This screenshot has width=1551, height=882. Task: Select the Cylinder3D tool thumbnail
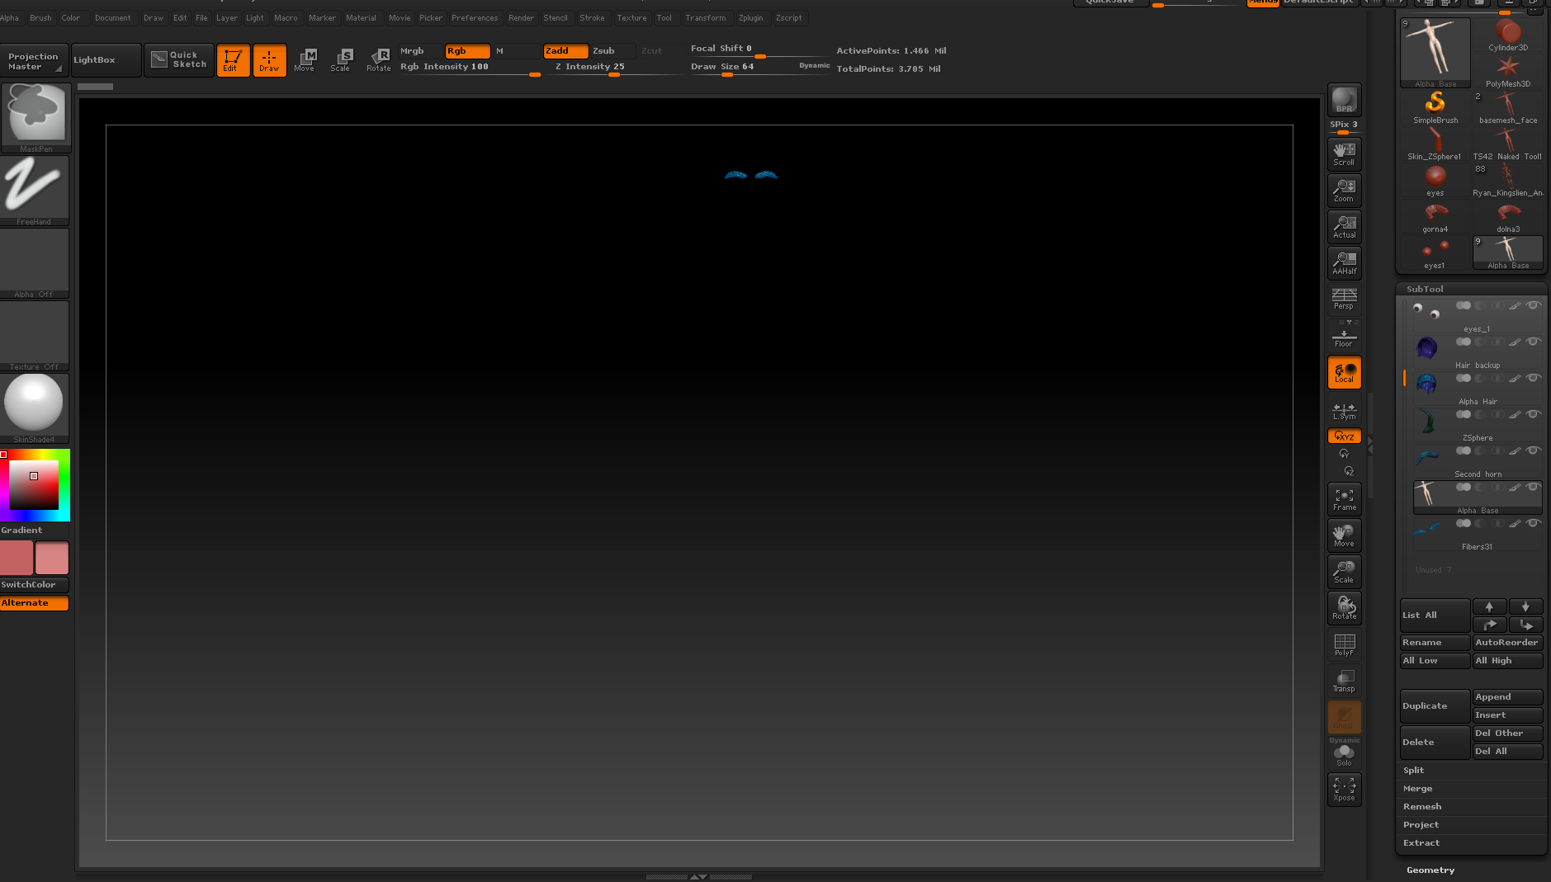point(1508,35)
